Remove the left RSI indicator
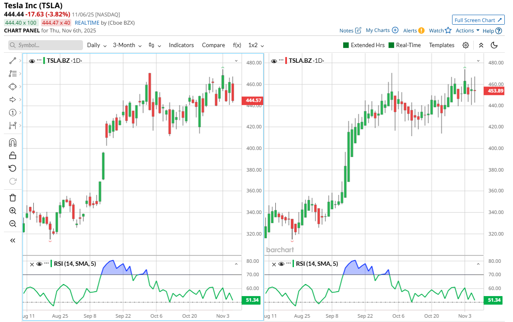513x322 pixels. click(32, 265)
